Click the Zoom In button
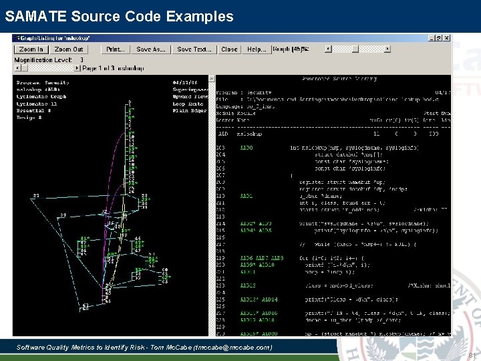Viewport: 481px width, 361px height. tap(31, 49)
